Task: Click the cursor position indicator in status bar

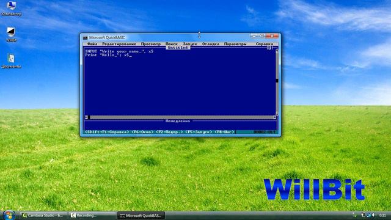Action: pos(265,132)
